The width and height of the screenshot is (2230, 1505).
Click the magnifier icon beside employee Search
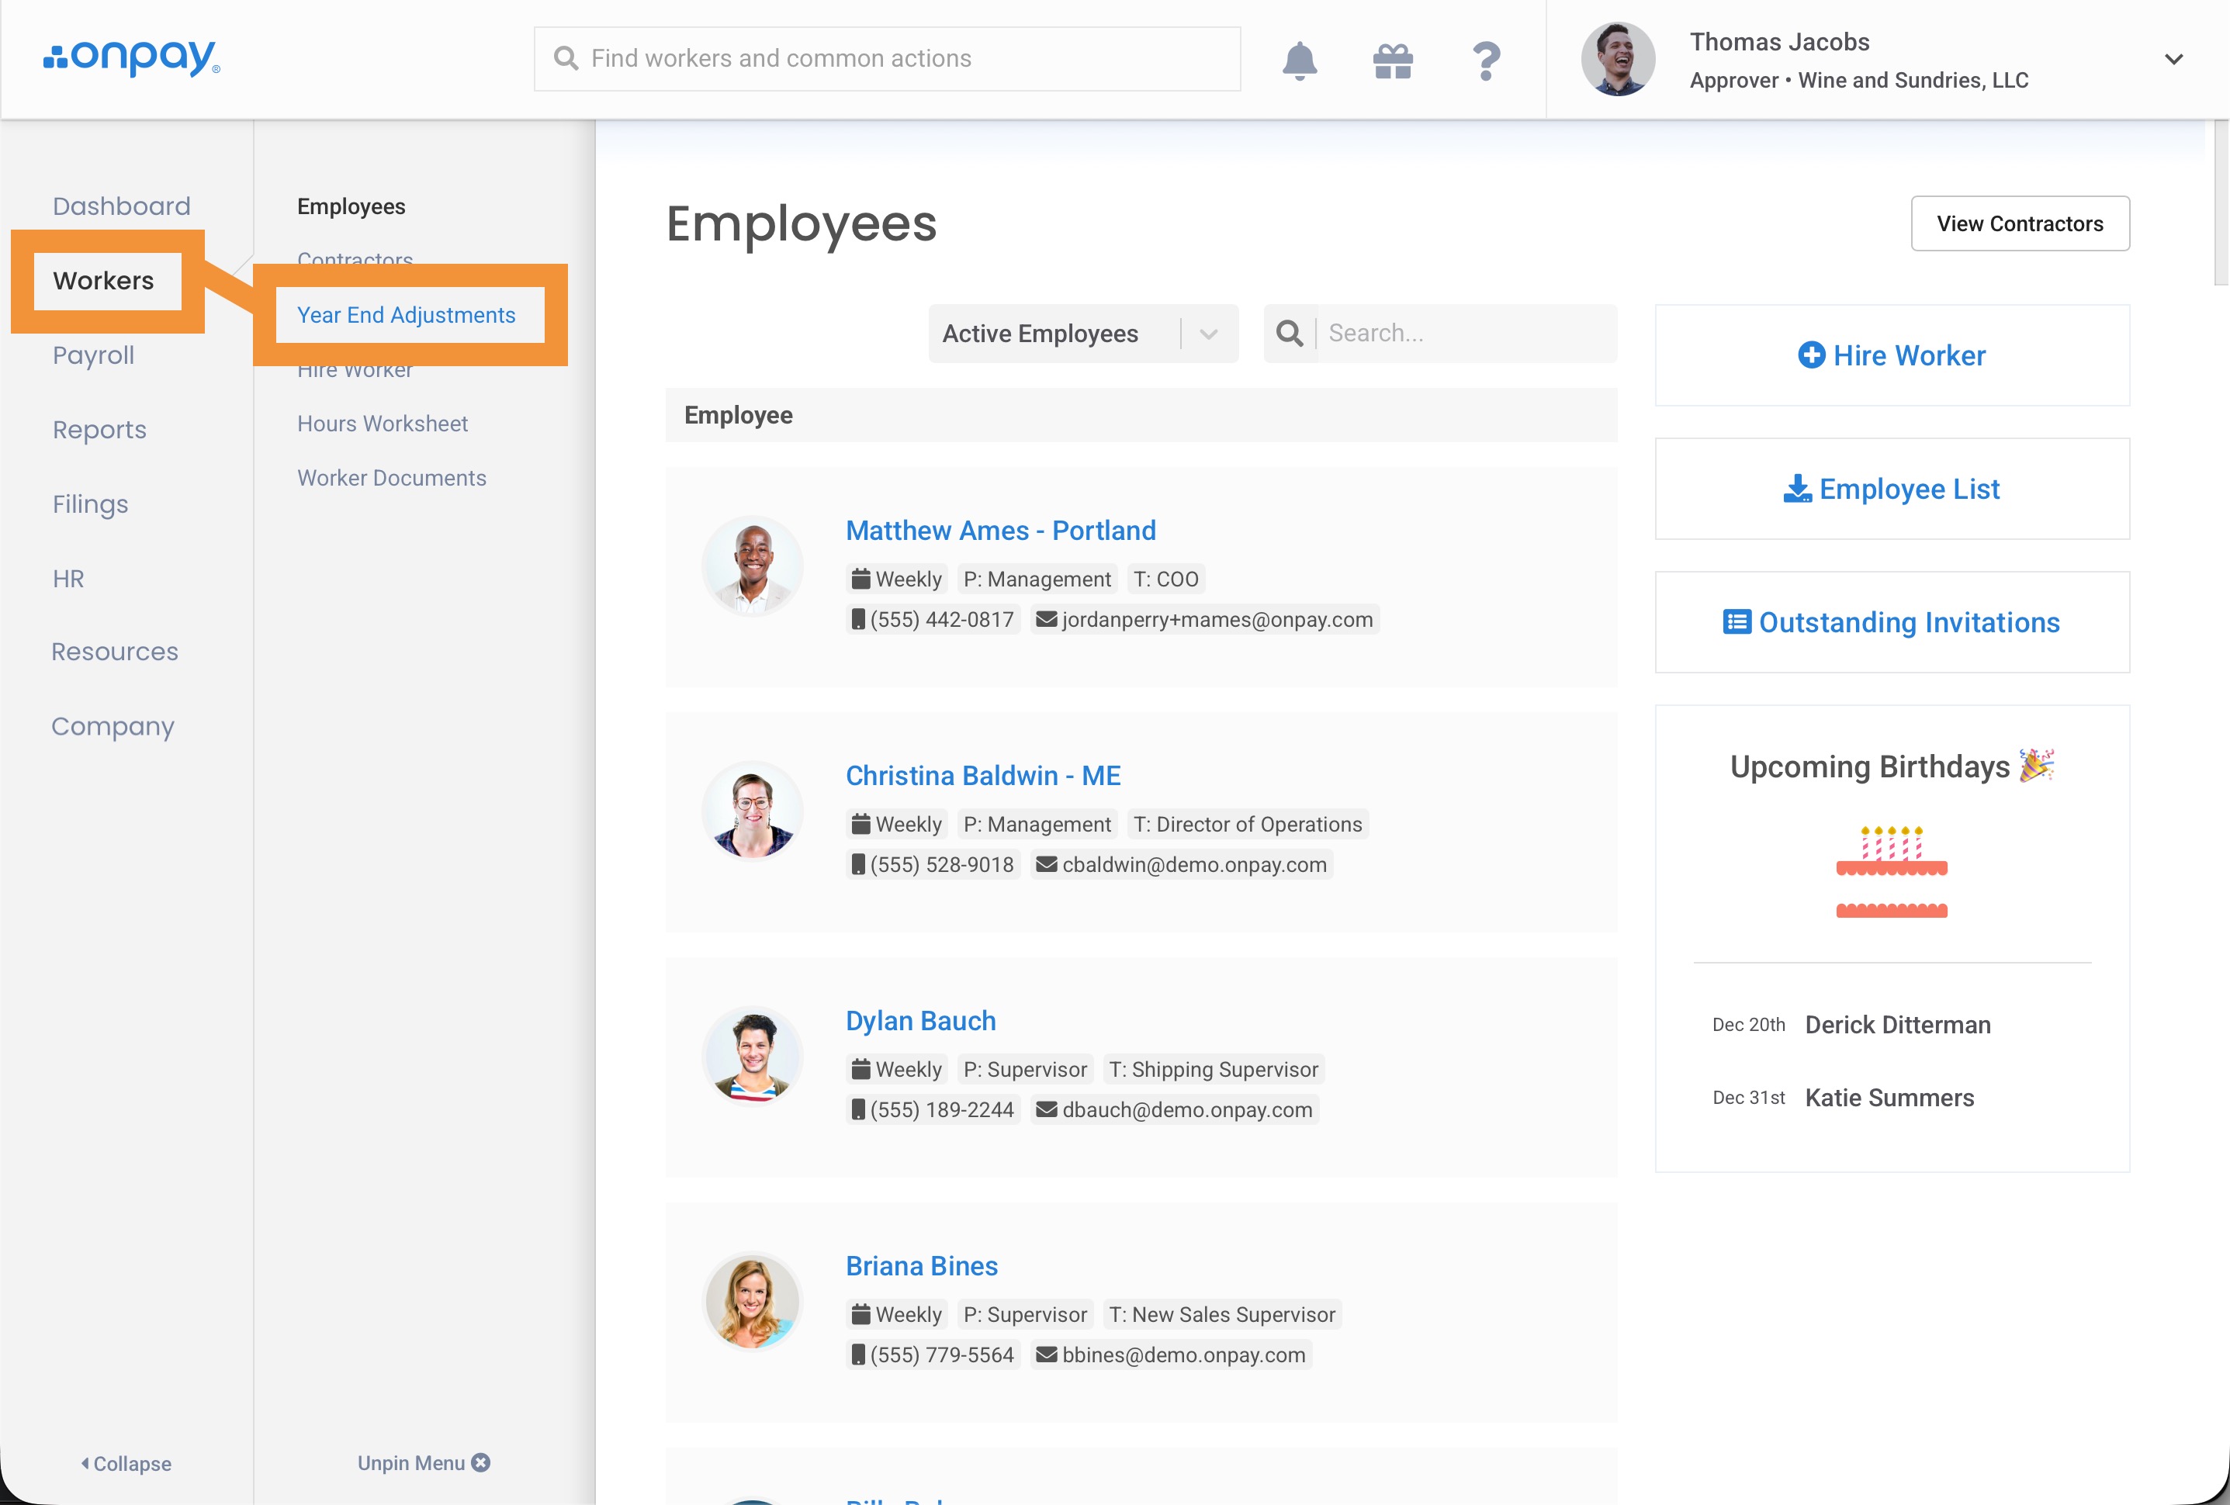[1290, 333]
